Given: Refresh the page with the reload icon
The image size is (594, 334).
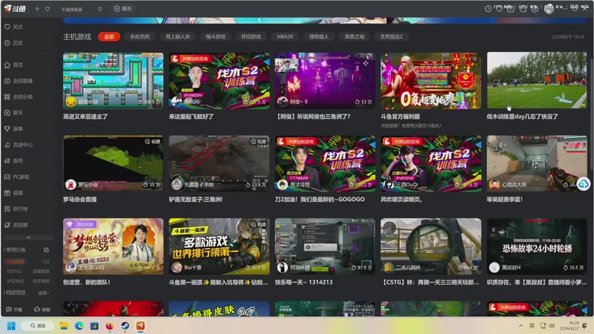Looking at the screenshot, I should click(48, 9).
